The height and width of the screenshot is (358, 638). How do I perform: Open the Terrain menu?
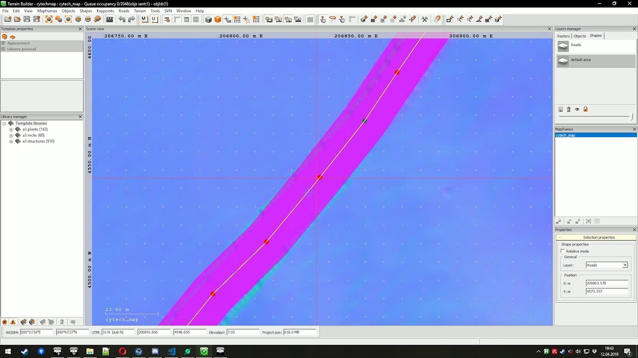point(140,11)
